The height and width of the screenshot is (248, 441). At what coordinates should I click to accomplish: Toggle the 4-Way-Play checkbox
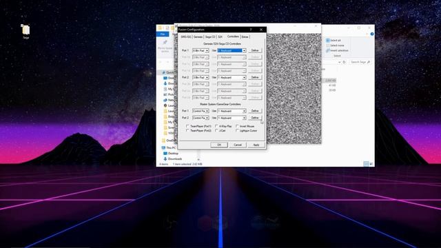(x=216, y=127)
